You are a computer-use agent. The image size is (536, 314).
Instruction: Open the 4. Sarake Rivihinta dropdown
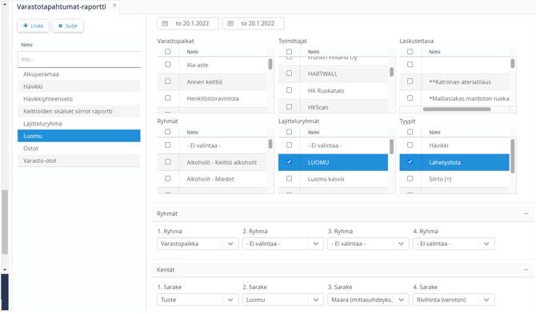coord(454,300)
